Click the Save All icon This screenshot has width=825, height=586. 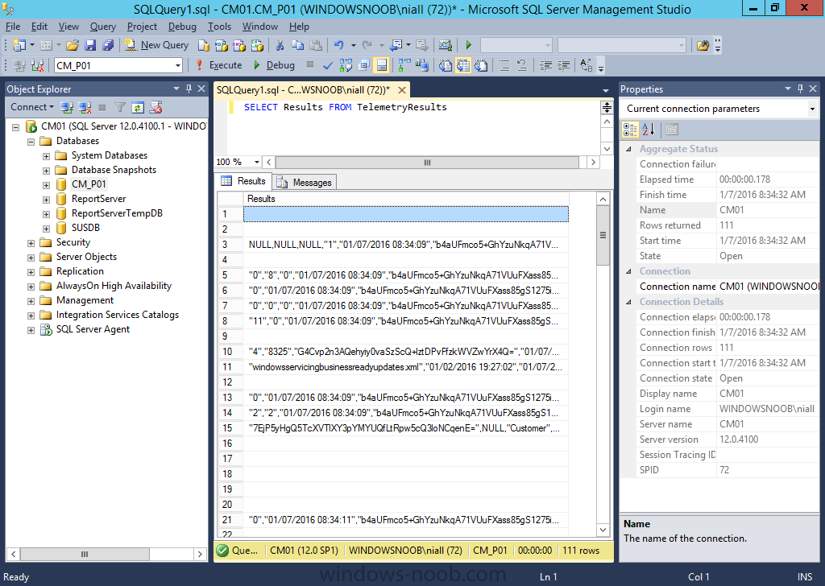pyautogui.click(x=109, y=45)
